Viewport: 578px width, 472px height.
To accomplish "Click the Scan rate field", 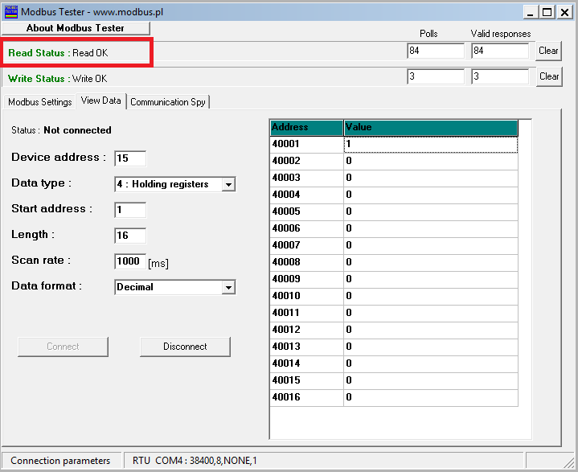I will coord(130,261).
